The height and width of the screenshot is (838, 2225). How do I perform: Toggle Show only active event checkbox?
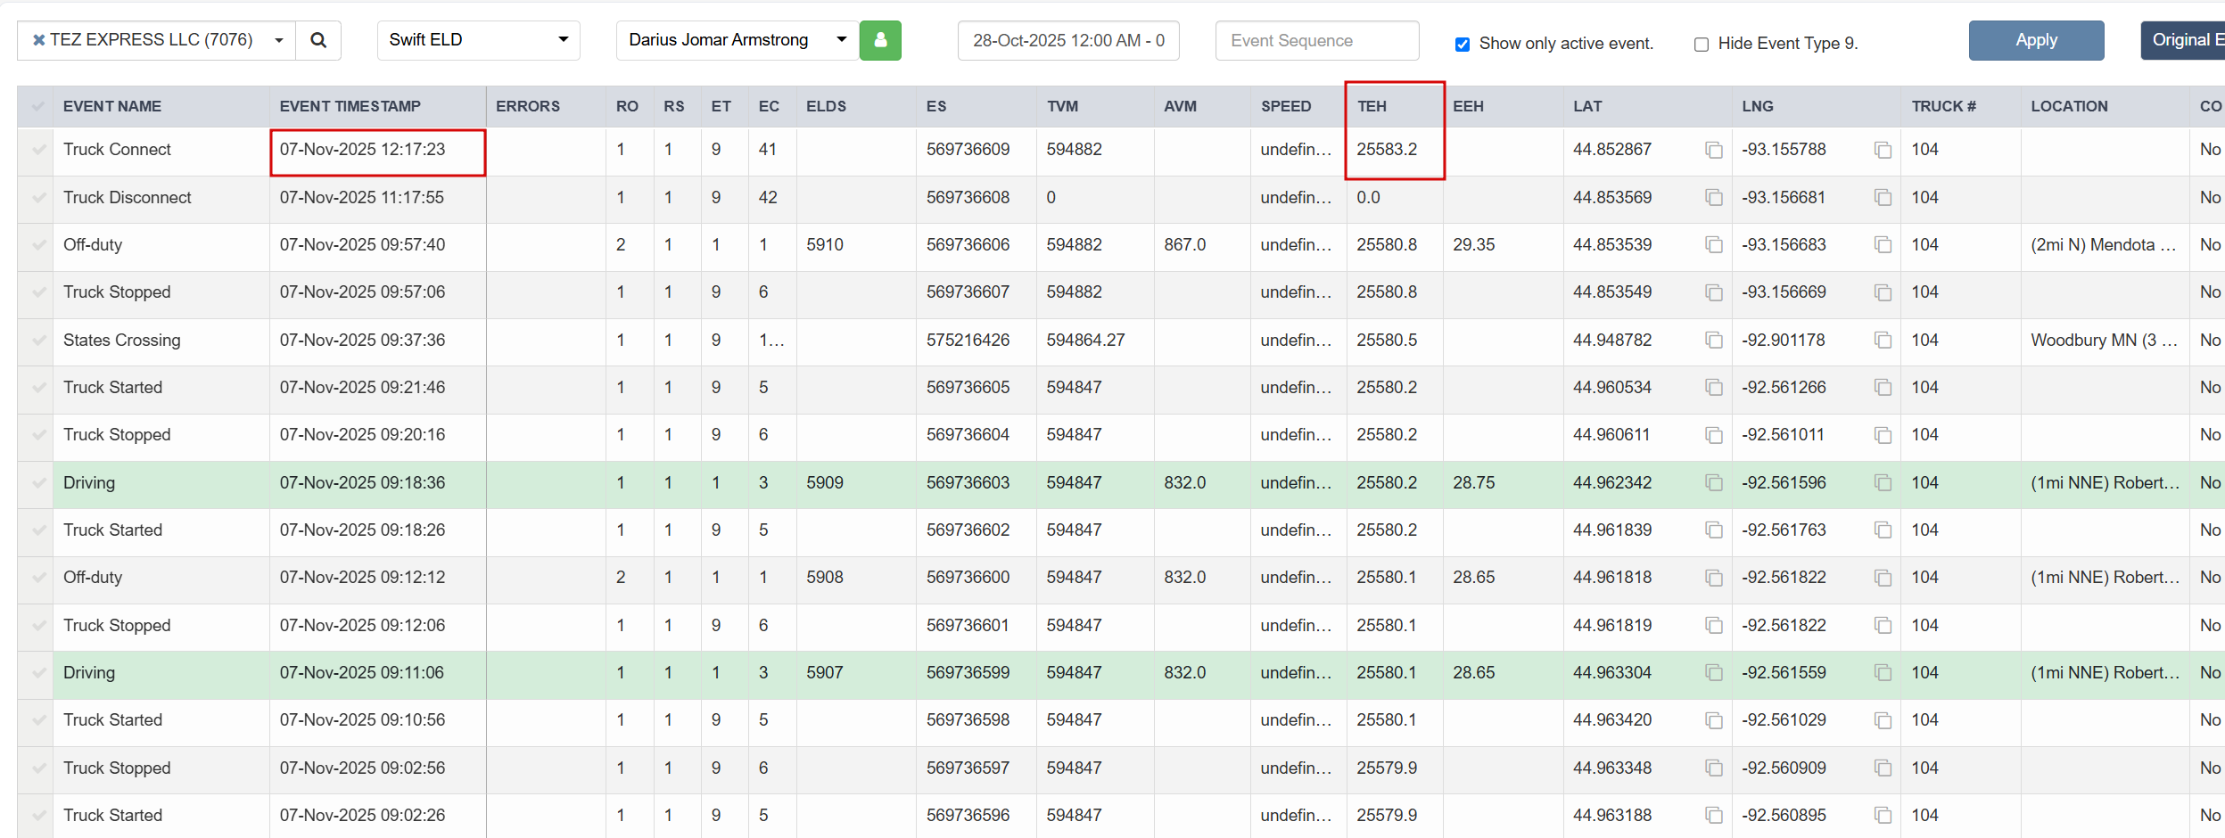[1463, 44]
